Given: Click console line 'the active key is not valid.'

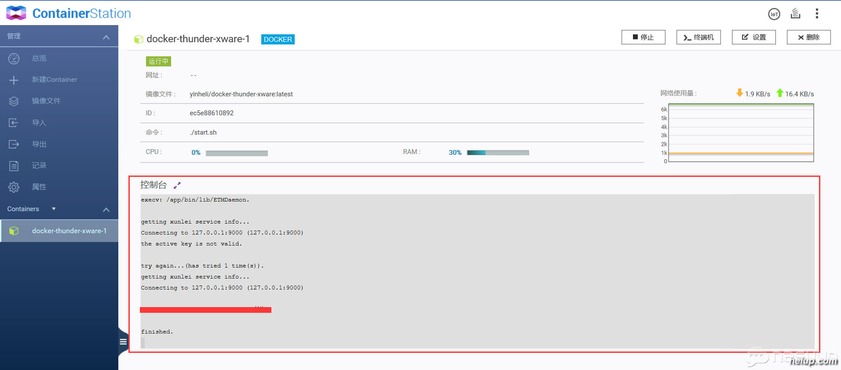Looking at the screenshot, I should point(191,244).
